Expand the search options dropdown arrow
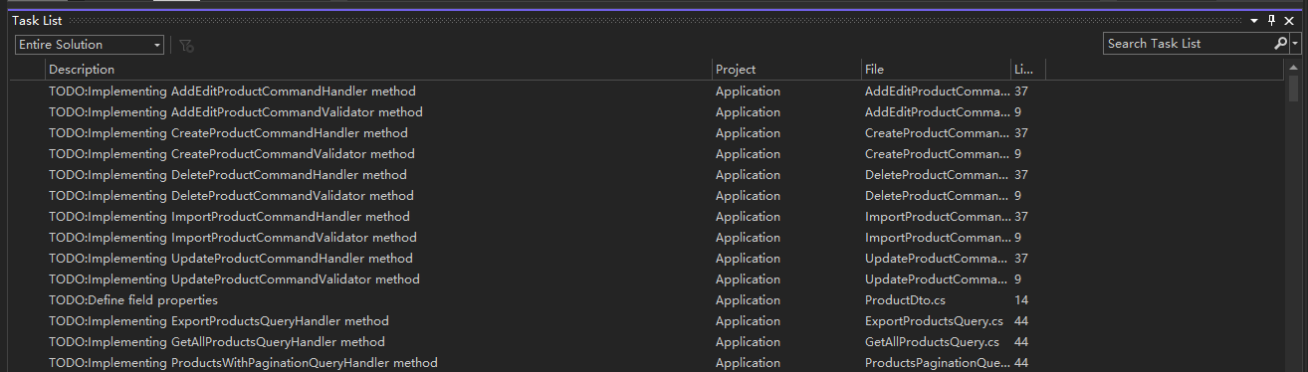Image resolution: width=1308 pixels, height=372 pixels. tap(1295, 44)
